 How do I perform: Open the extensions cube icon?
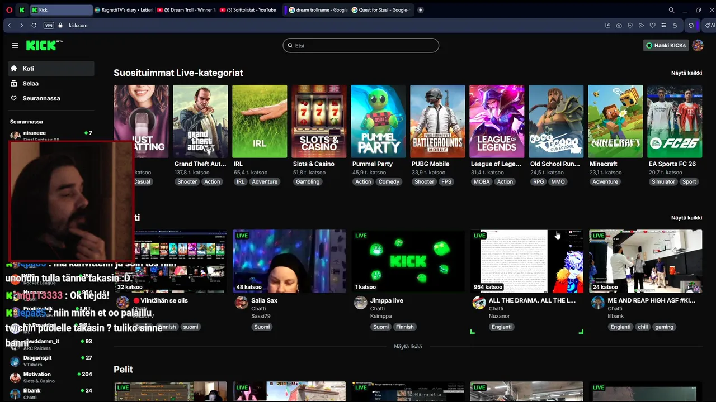point(691,25)
